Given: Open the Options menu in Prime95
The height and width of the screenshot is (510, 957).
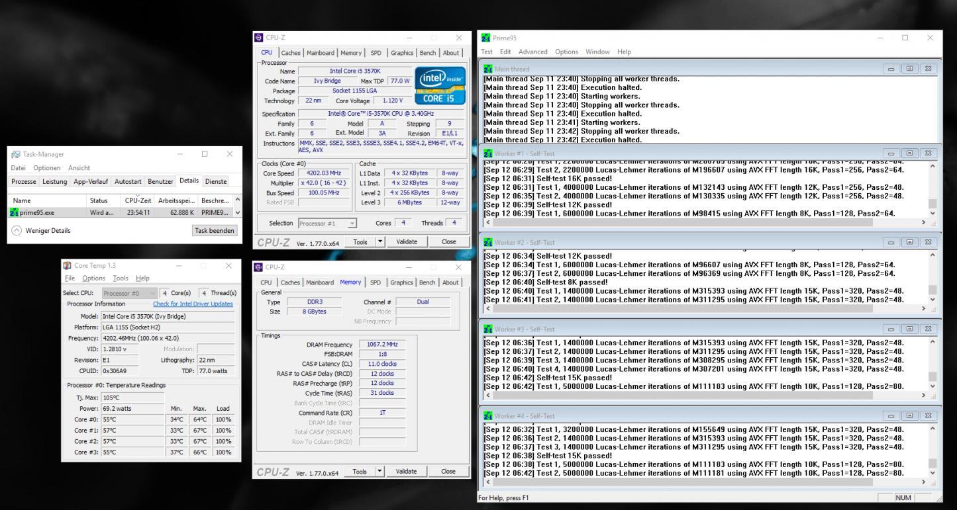Looking at the screenshot, I should click(566, 52).
